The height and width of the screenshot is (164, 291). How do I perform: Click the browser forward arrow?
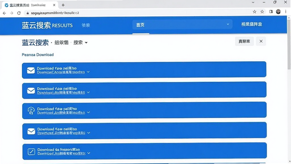point(12,13)
